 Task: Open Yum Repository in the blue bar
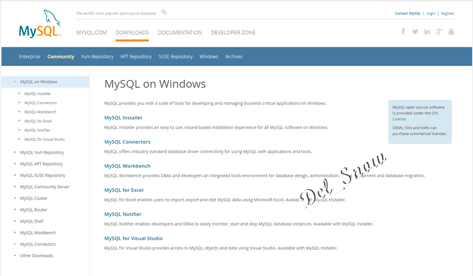pos(97,56)
